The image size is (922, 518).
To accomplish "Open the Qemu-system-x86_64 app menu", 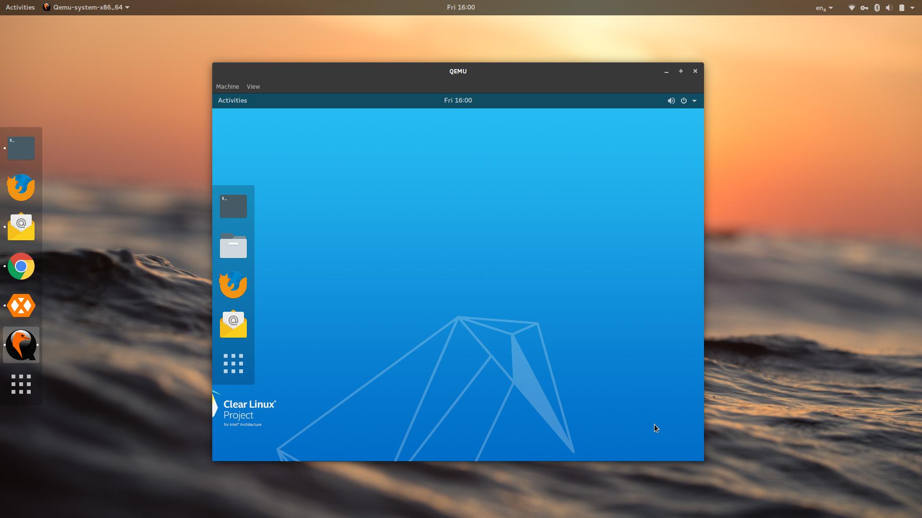I will tap(86, 7).
